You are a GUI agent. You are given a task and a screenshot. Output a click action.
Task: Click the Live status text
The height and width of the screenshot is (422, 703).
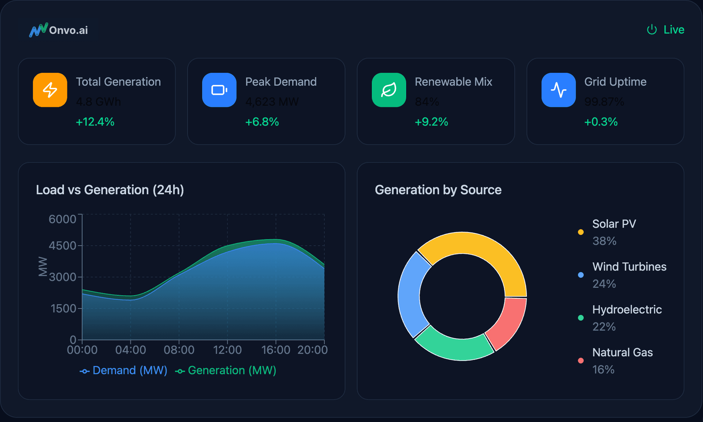click(674, 30)
